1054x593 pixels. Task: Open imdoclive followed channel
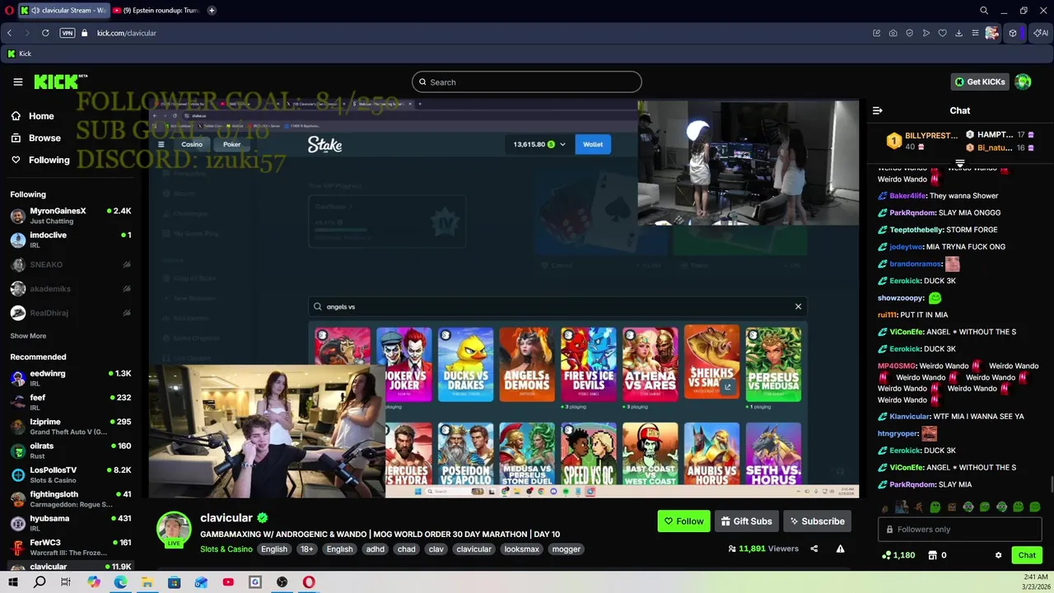[70, 240]
